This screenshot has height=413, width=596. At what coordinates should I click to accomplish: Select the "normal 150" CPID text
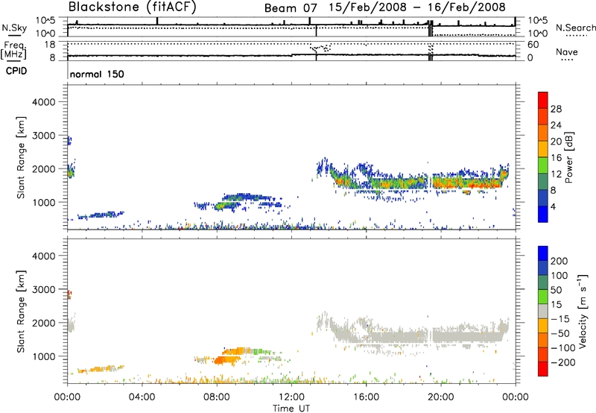(97, 74)
